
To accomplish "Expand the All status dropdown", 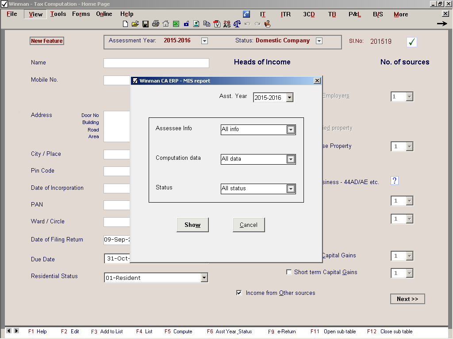I will [291, 189].
